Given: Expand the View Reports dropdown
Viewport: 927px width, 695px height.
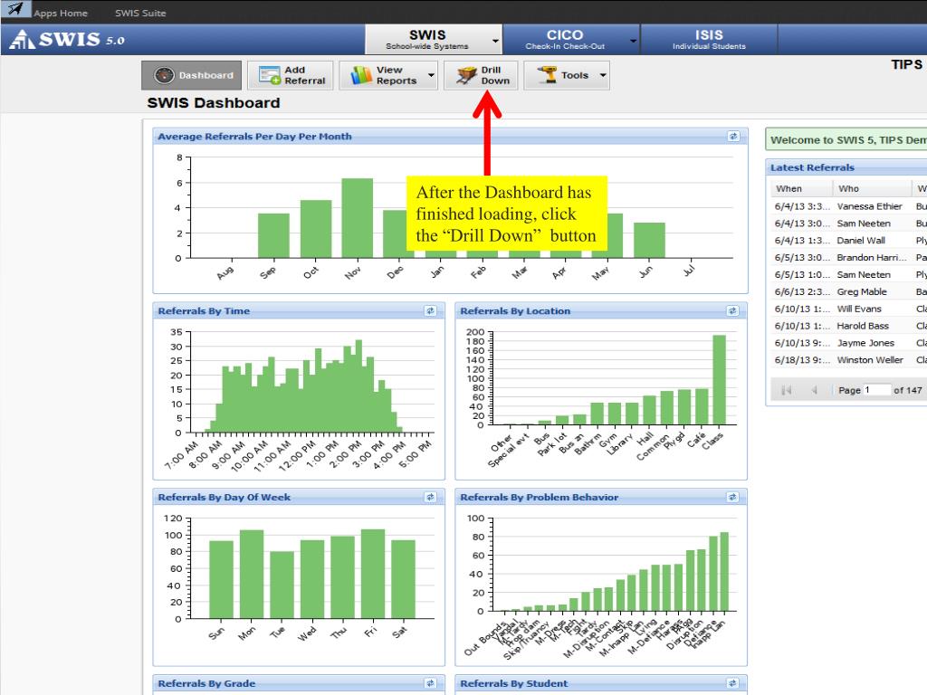Looking at the screenshot, I should [431, 75].
